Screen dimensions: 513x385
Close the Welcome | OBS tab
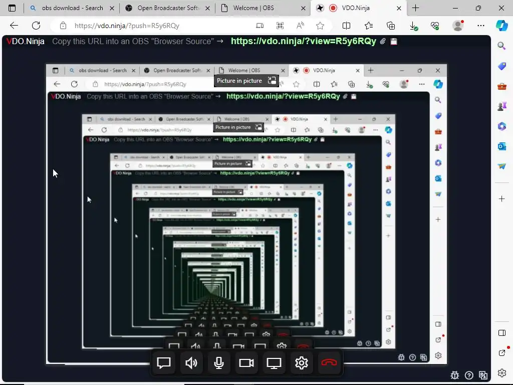pyautogui.click(x=303, y=8)
